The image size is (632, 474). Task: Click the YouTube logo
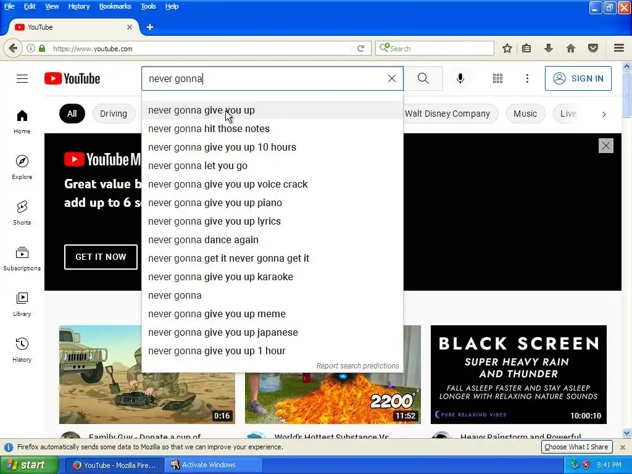pyautogui.click(x=72, y=78)
